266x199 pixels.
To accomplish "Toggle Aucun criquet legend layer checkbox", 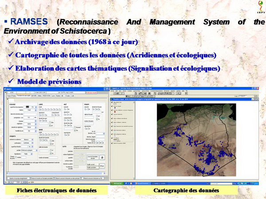I will coord(112,106).
